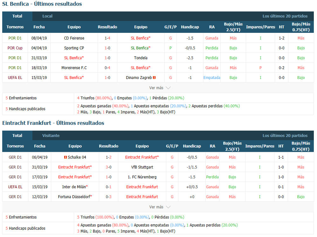Screen dimensions: 317x237
Task: Click handicap value +0/0.5 in Inter row
Action: click(x=192, y=187)
